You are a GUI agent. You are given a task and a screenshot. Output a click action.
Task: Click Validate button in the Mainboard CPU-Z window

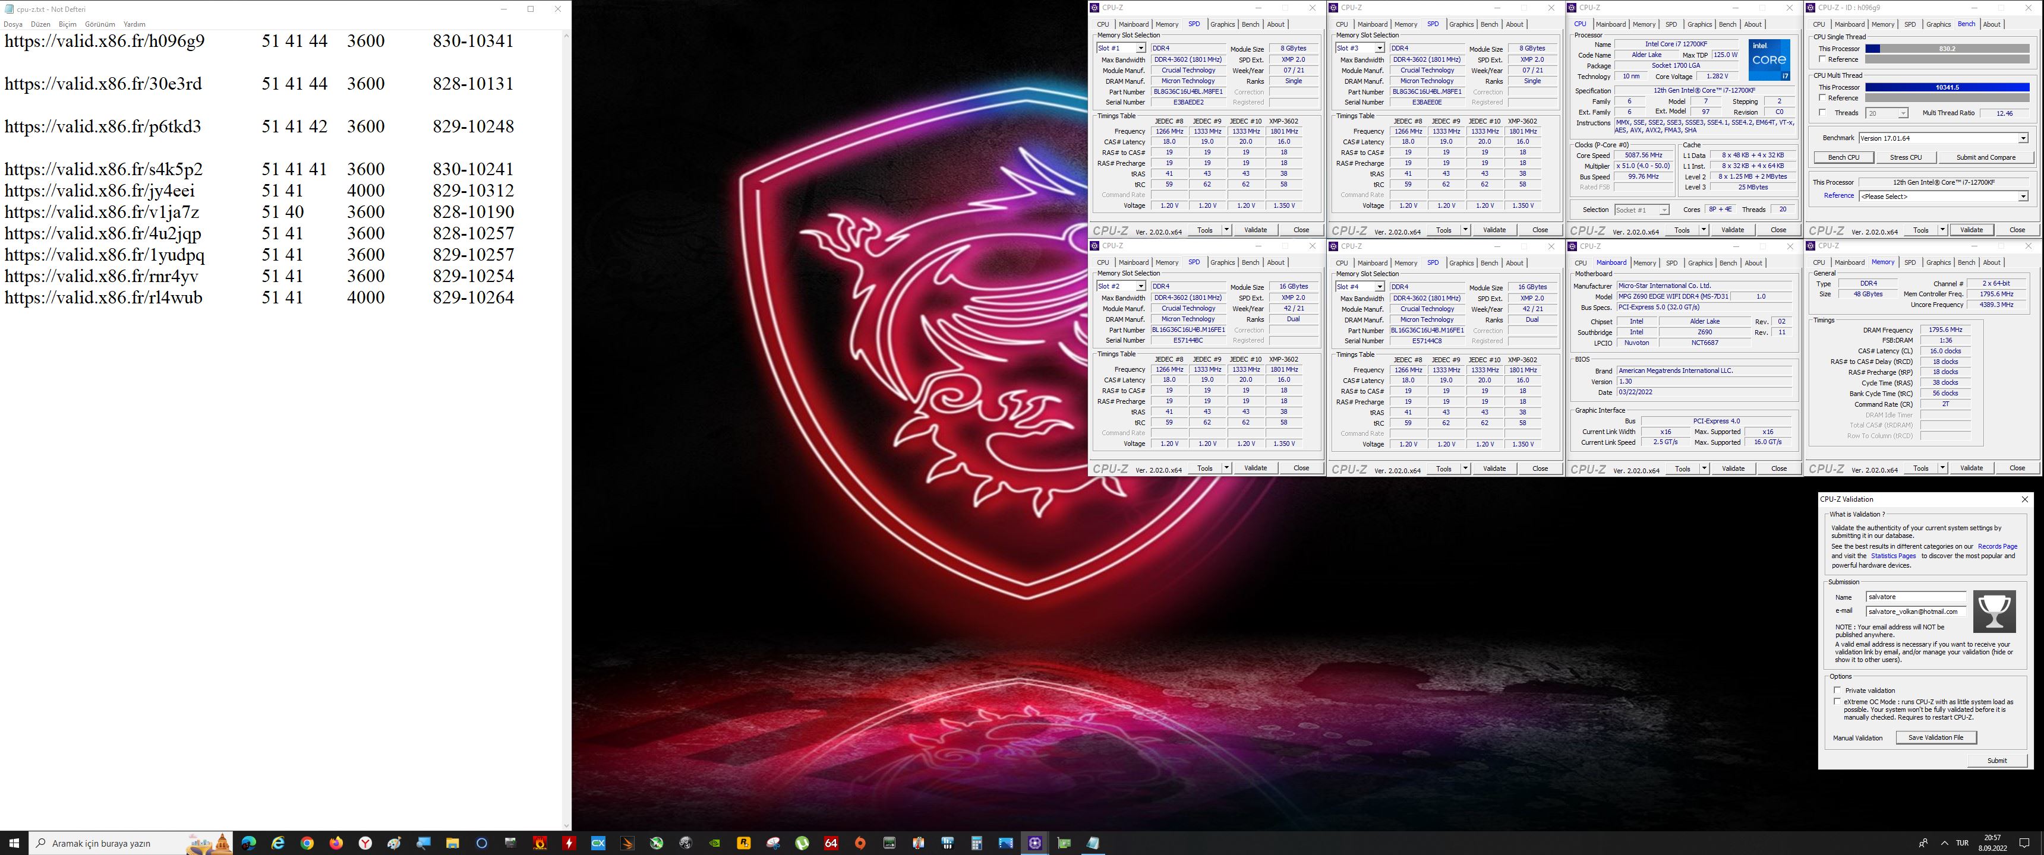click(1733, 468)
